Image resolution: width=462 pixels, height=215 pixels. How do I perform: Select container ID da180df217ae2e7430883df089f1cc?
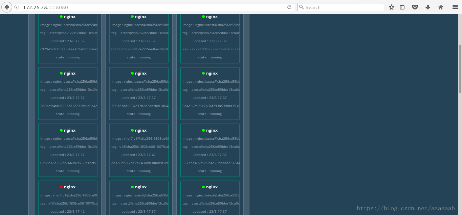[x=140, y=163]
